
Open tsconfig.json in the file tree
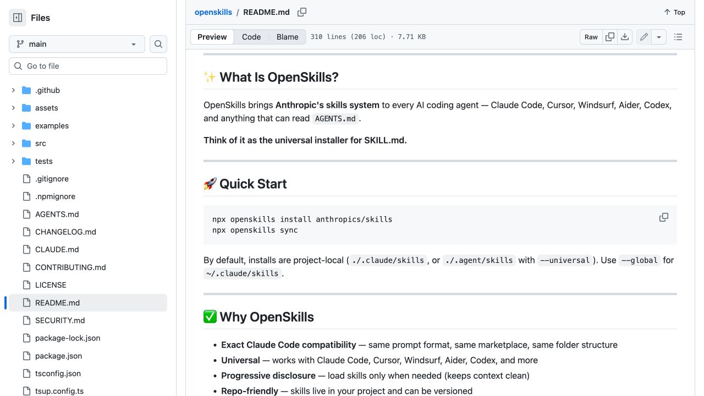(58, 373)
